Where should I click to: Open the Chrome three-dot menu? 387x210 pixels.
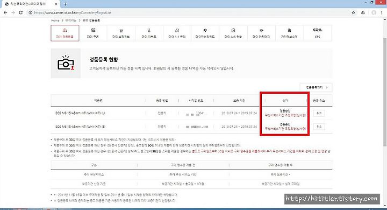click(x=382, y=12)
